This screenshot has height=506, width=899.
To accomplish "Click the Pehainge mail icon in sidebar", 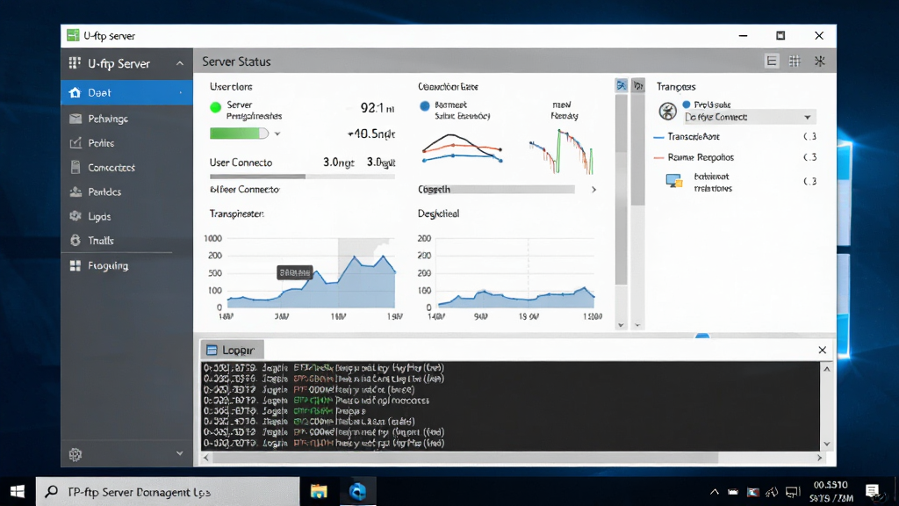I will (x=76, y=119).
